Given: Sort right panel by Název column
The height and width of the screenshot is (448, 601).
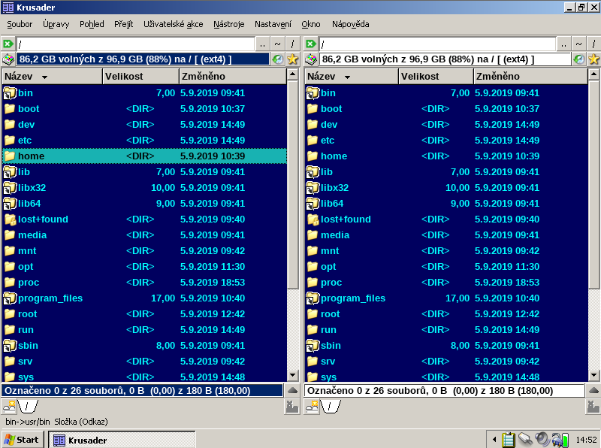Looking at the screenshot, I should pos(352,77).
